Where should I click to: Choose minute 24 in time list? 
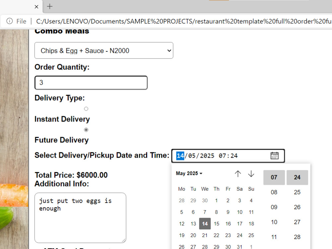pos(297,177)
